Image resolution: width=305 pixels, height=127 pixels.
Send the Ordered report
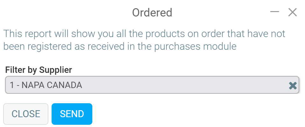click(72, 114)
